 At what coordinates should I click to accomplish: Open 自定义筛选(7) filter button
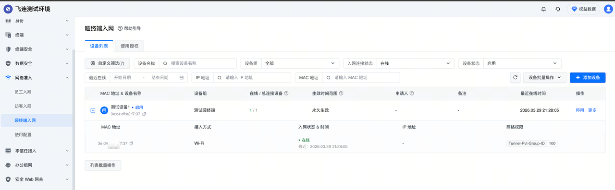tap(107, 63)
